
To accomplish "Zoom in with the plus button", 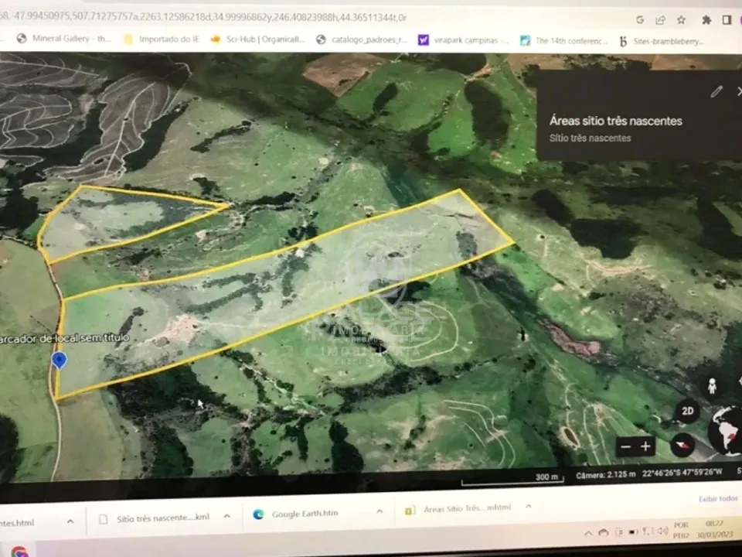I will tap(645, 446).
